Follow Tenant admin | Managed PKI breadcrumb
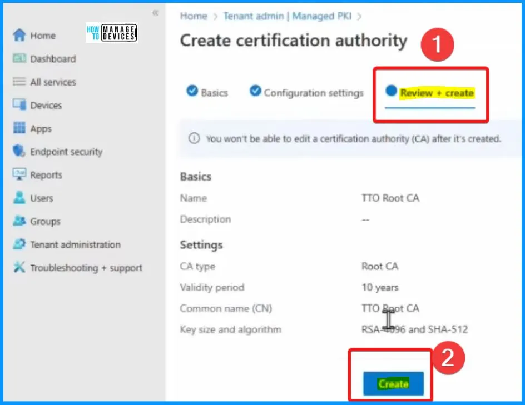Image resolution: width=525 pixels, height=405 pixels. (288, 16)
